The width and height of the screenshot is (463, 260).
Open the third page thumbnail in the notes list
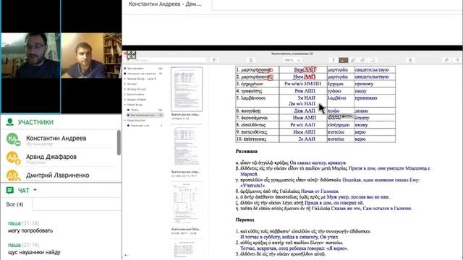187,204
